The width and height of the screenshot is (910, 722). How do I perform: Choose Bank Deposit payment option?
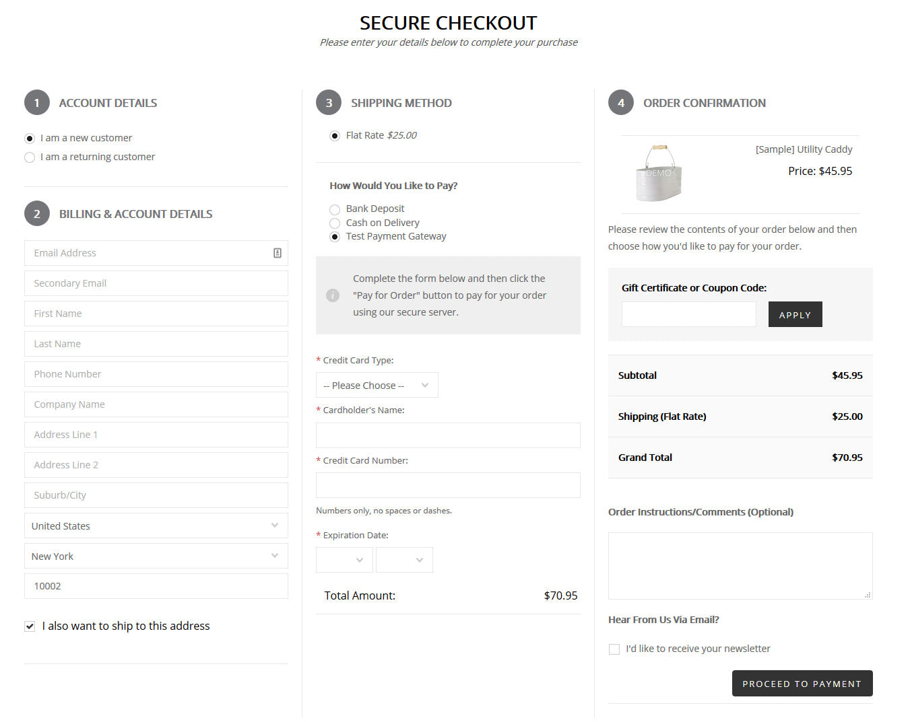pos(335,209)
